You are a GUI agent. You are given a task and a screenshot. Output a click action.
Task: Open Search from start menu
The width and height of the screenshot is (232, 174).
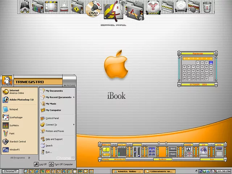[57, 146]
